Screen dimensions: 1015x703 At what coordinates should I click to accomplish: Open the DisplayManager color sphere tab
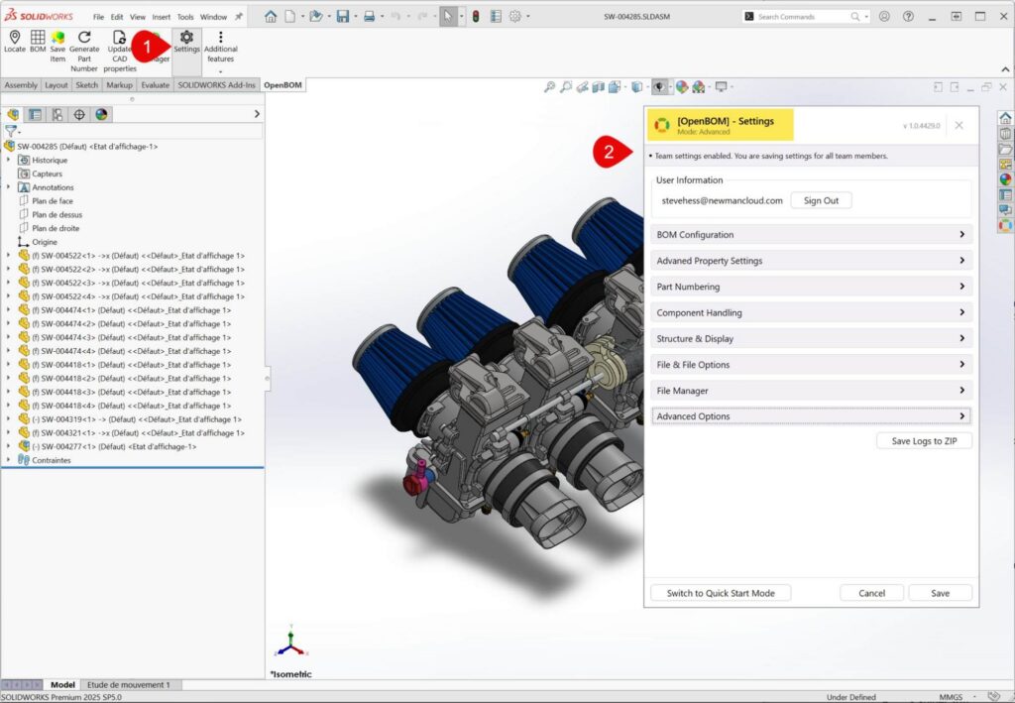pos(101,114)
